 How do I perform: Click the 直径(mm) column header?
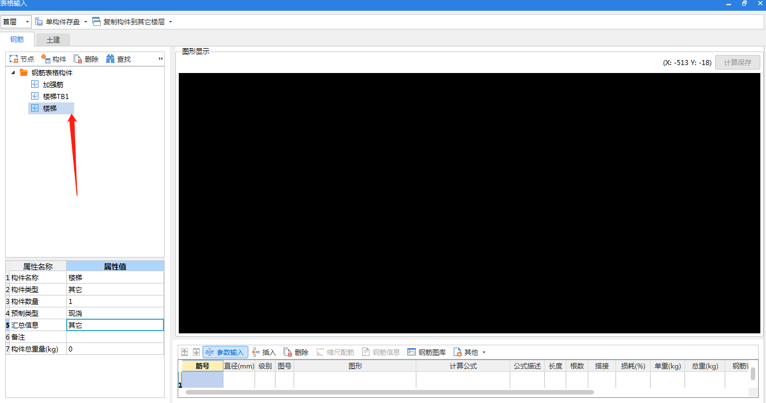click(x=239, y=366)
